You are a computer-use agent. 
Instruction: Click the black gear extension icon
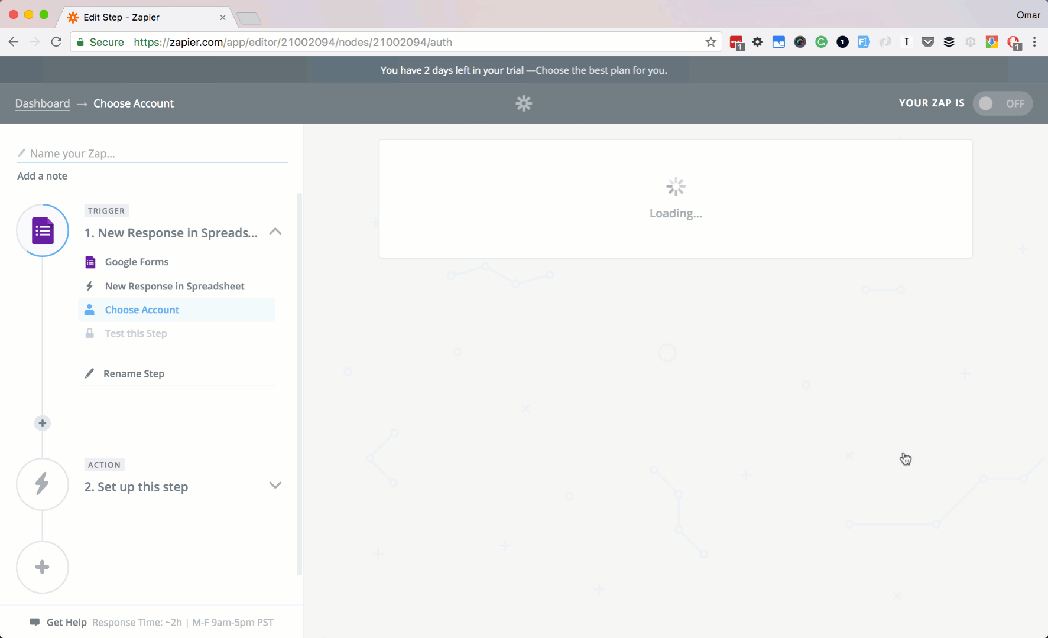(757, 42)
